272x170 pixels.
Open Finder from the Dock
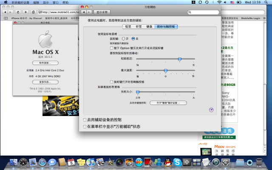tap(14, 162)
